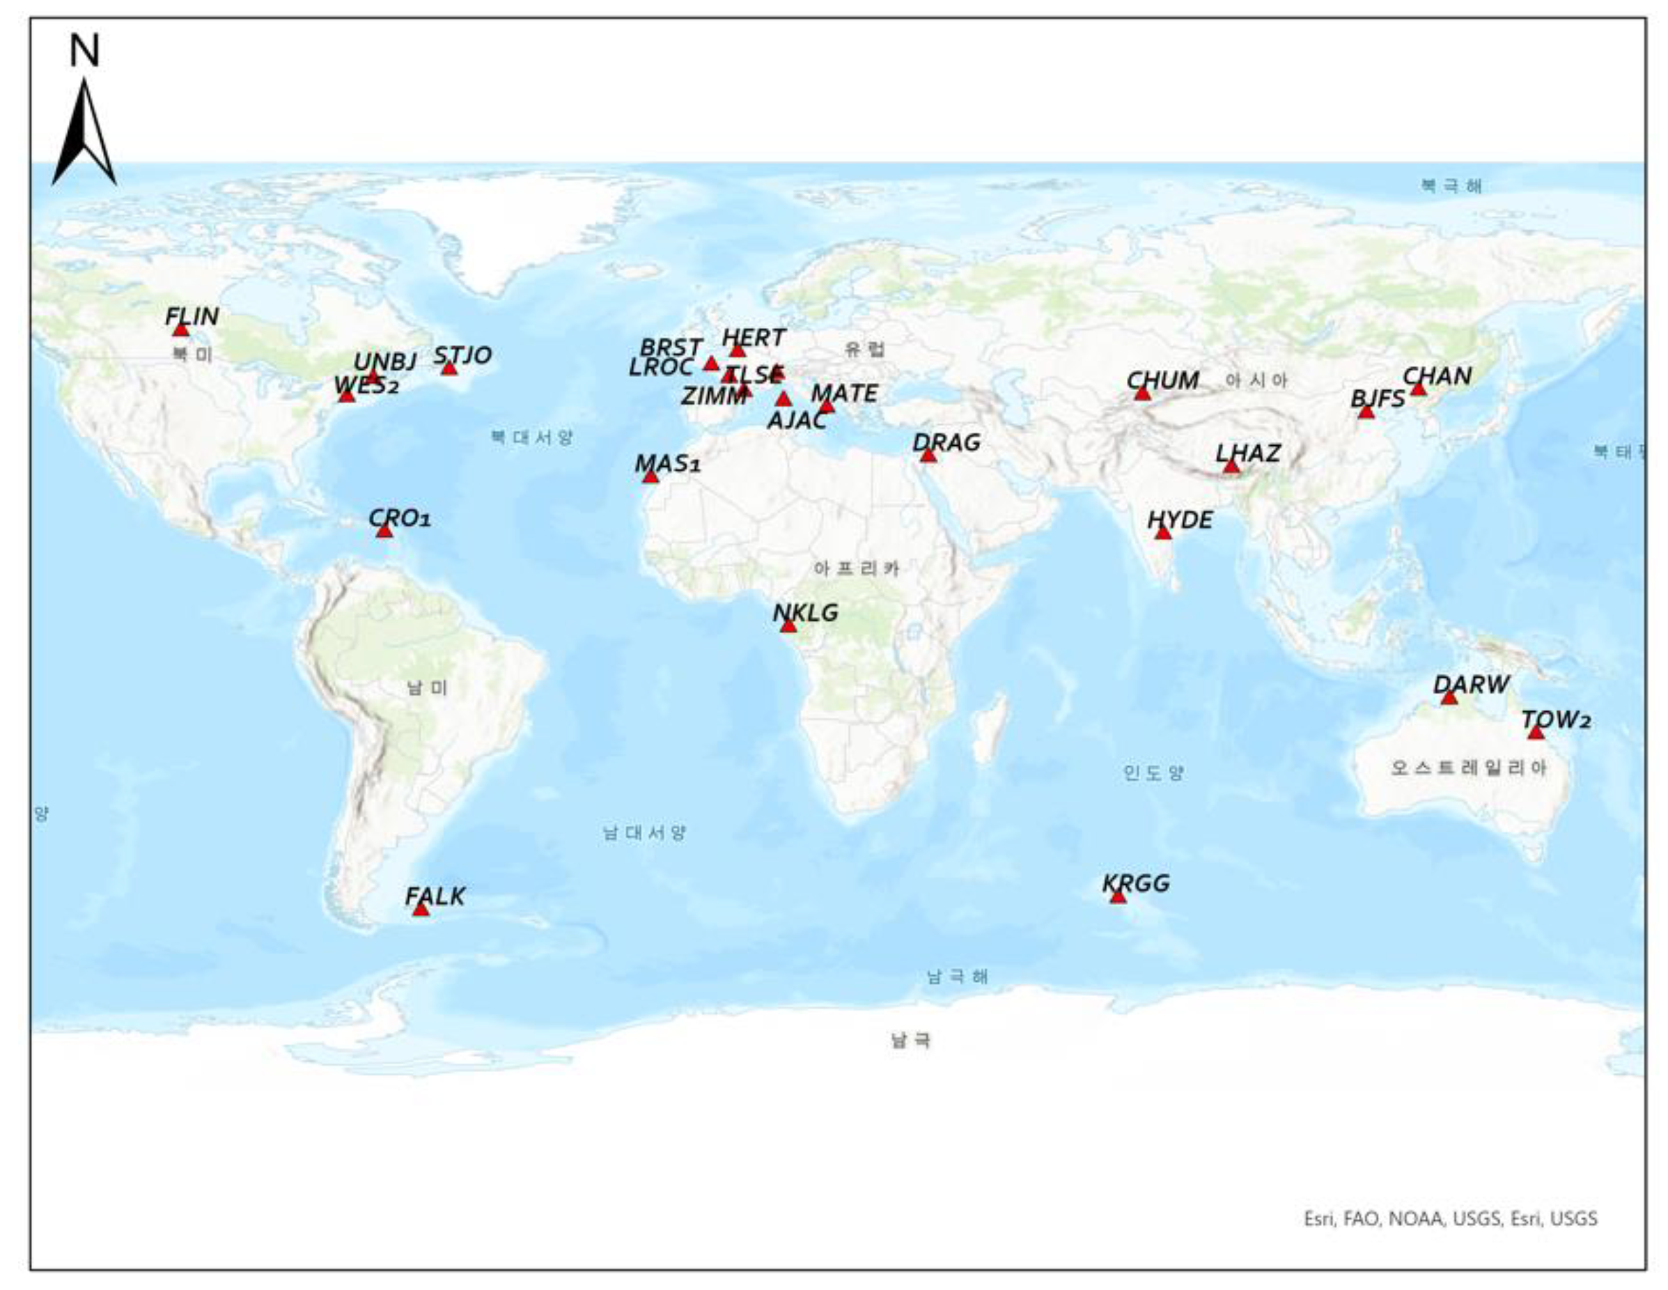Select the MAS1 station triangle marker
The width and height of the screenshot is (1668, 1290).
[x=650, y=476]
